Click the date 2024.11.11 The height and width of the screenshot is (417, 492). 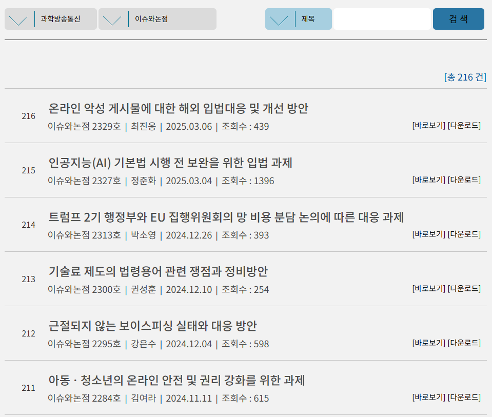click(x=189, y=398)
